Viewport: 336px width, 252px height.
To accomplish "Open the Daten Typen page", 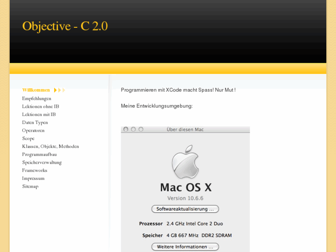I will coord(35,123).
